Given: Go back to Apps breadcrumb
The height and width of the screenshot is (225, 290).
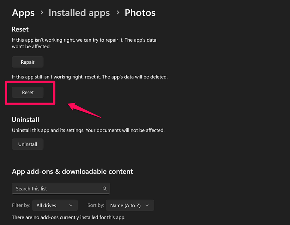Looking at the screenshot, I should (x=23, y=13).
